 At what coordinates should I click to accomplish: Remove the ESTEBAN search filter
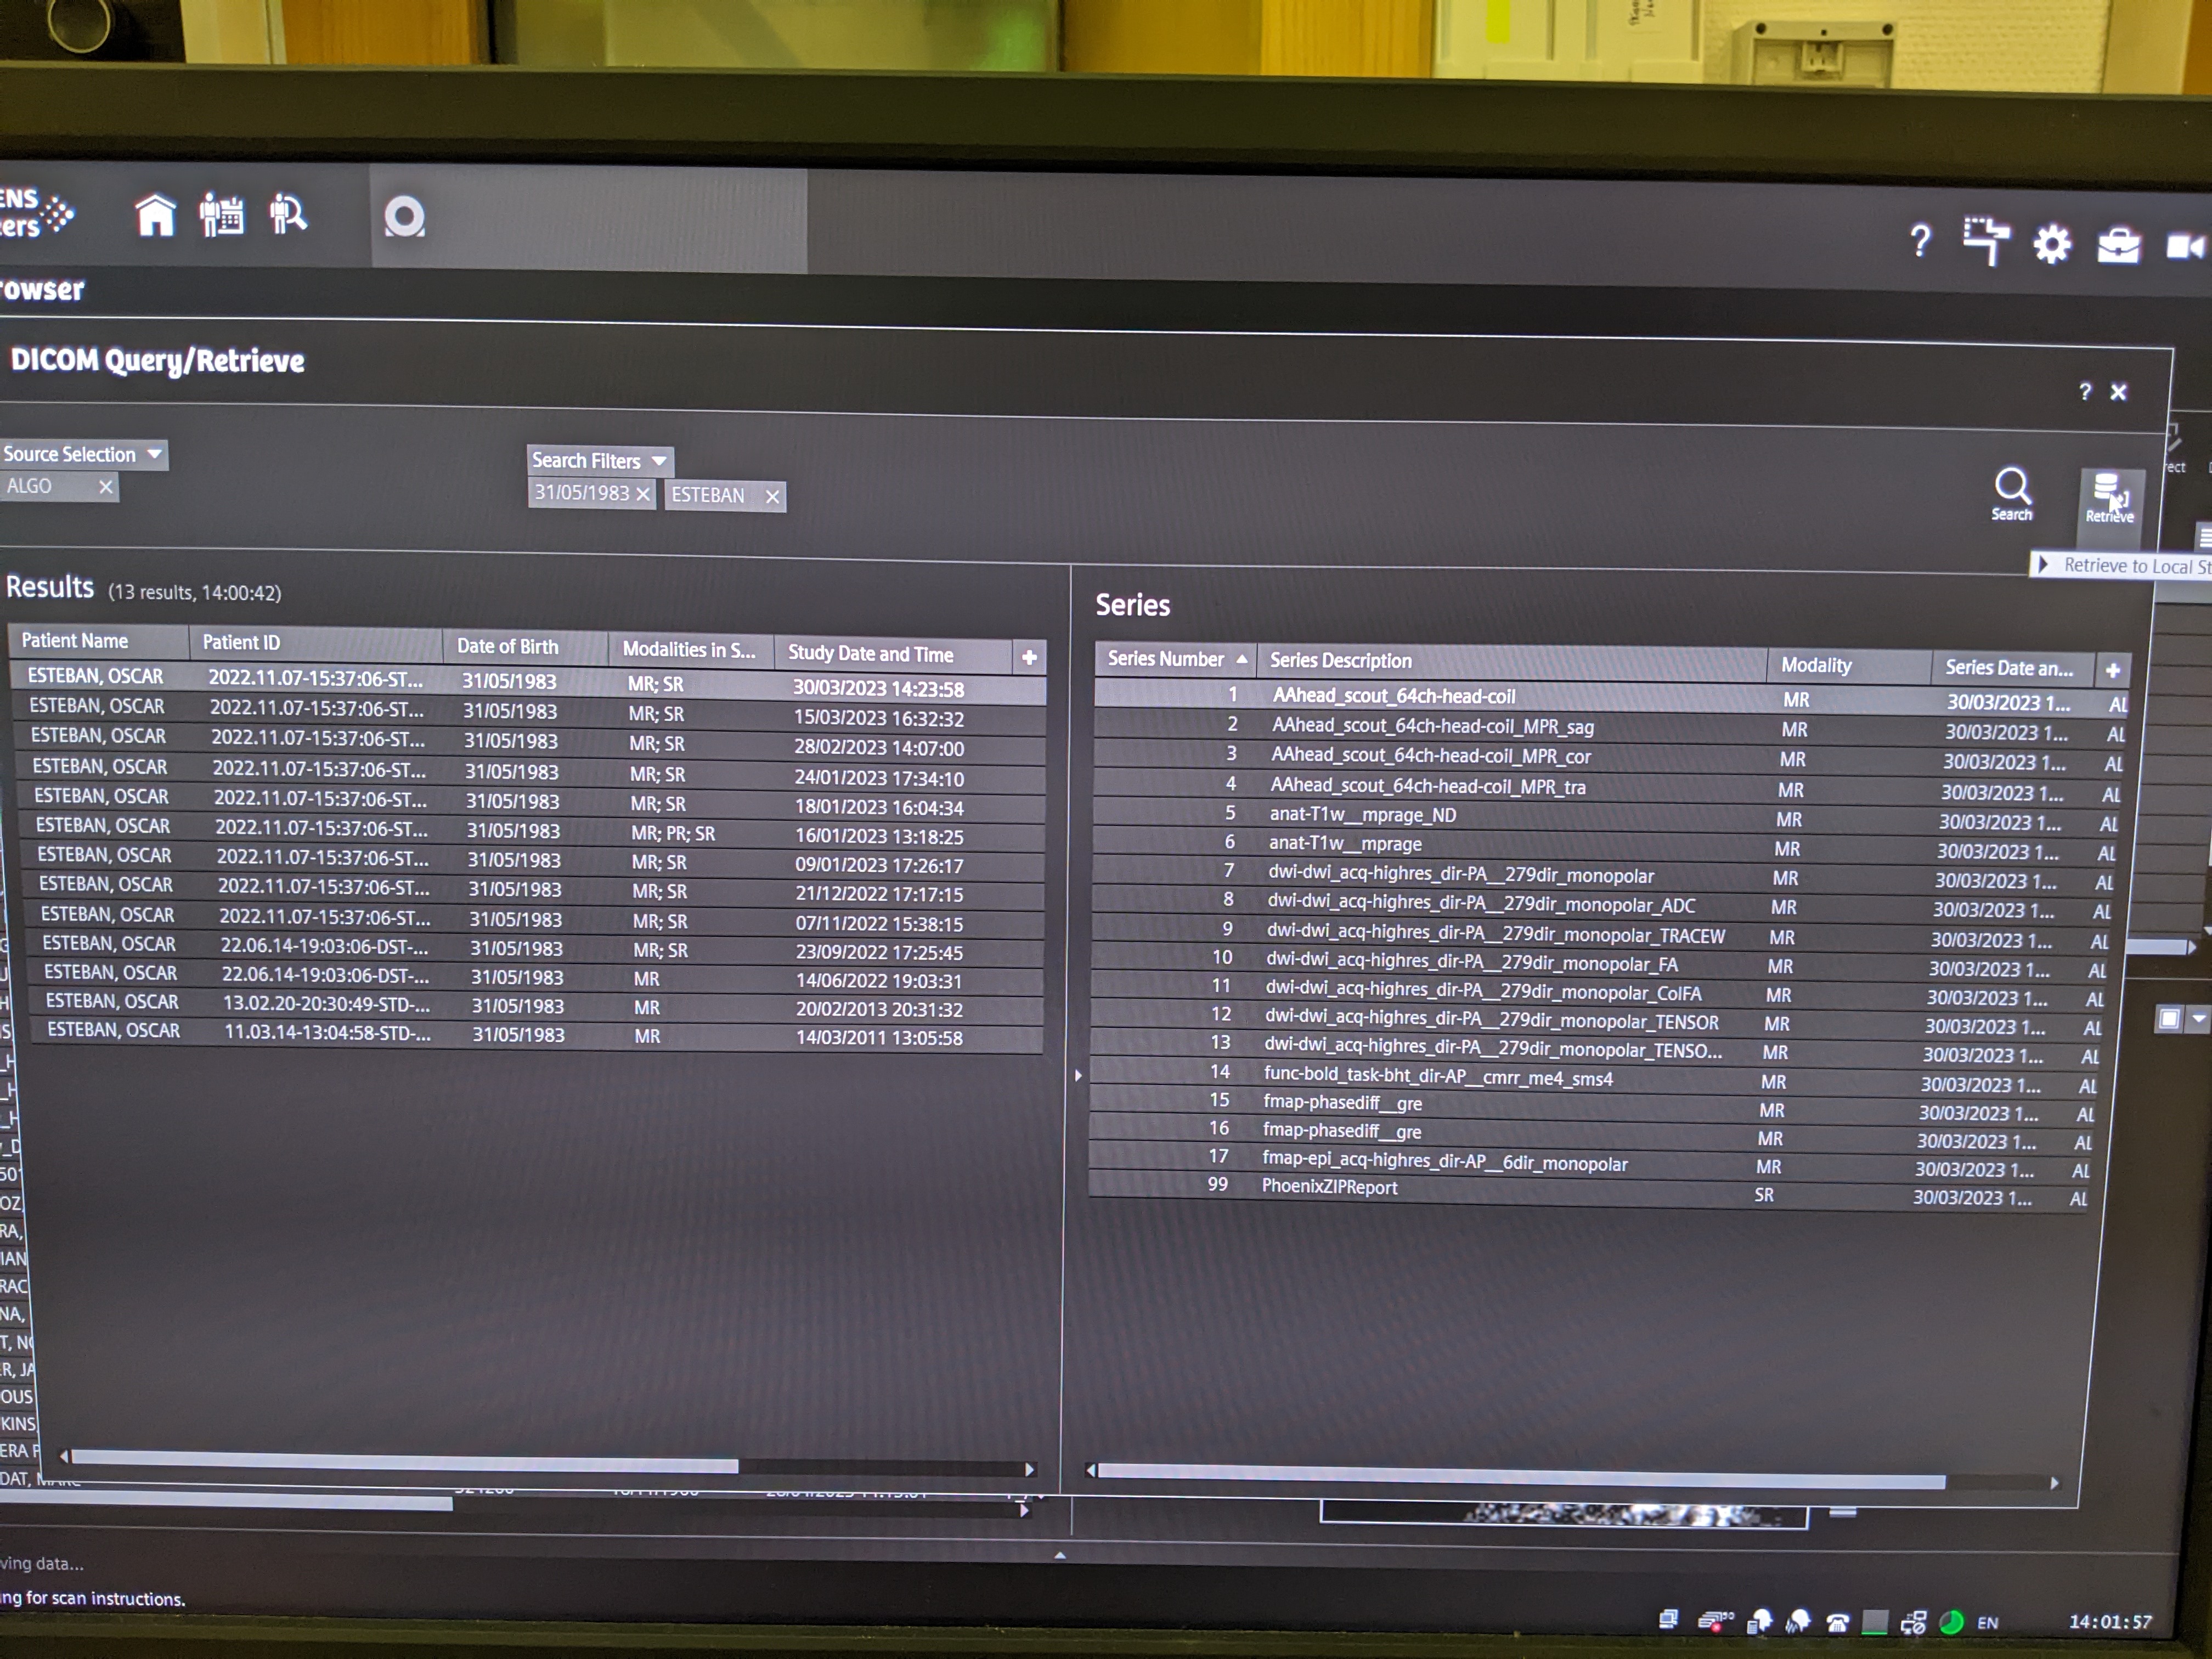point(772,496)
